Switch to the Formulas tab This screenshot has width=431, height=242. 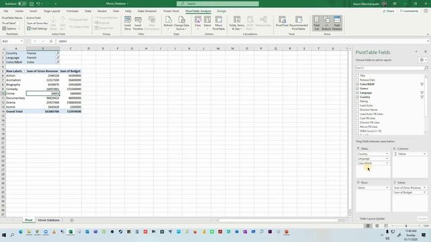point(73,11)
